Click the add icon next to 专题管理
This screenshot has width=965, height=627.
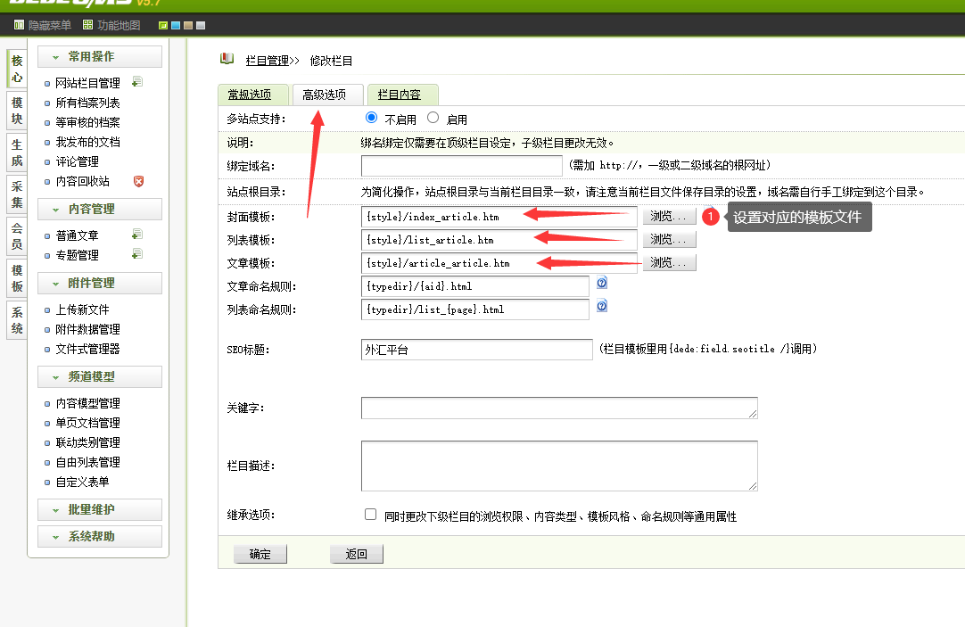click(x=137, y=253)
